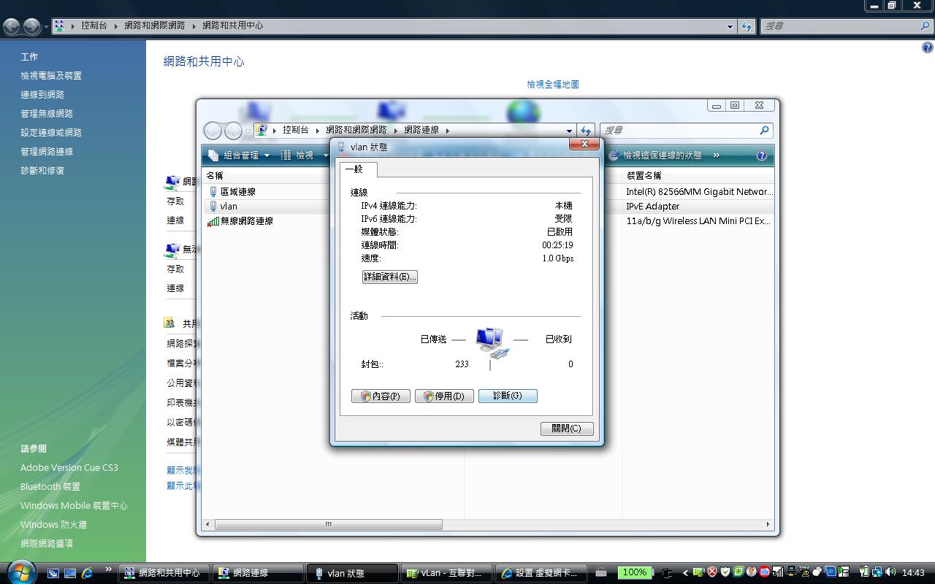The image size is (935, 584).
Task: Click Intel(R) 82566MM Gigabit device name
Action: [699, 192]
